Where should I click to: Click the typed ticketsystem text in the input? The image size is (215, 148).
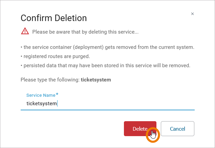[x=42, y=104]
